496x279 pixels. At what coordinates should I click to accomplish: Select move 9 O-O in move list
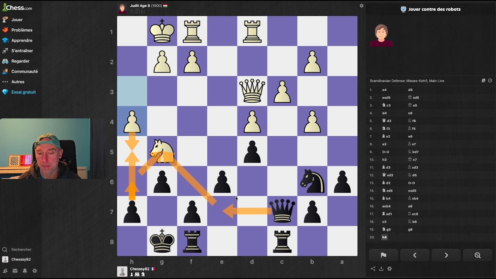[x=386, y=152]
